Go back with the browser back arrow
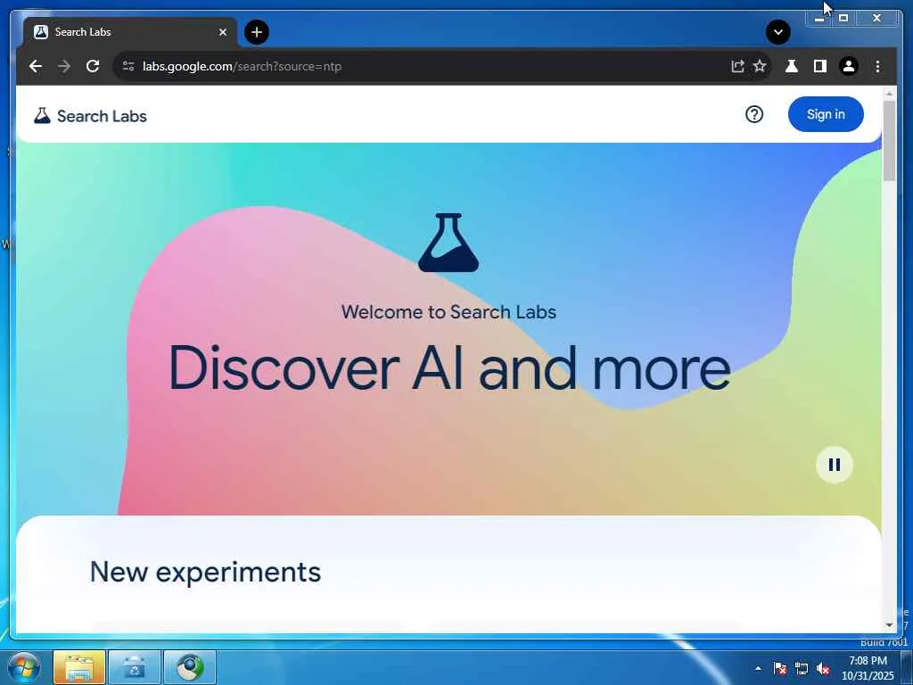Viewport: 913px width, 685px height. pyautogui.click(x=36, y=66)
